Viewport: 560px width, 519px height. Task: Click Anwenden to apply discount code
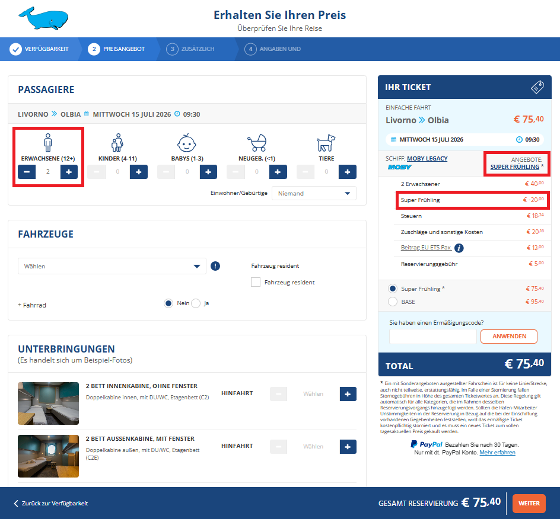508,337
